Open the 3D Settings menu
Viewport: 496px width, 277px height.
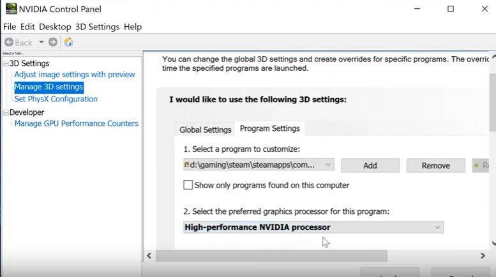click(97, 27)
